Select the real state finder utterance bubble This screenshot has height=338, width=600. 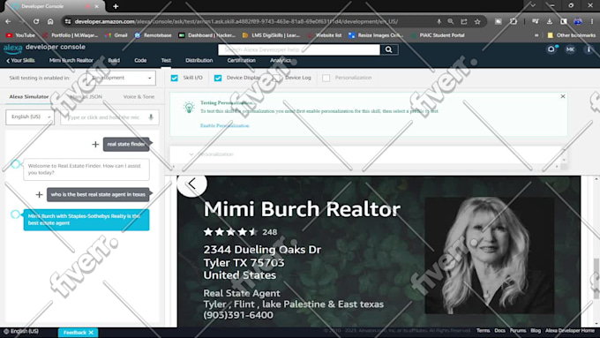pos(126,145)
